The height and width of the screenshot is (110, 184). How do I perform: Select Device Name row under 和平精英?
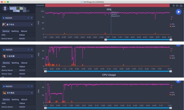click(18, 107)
